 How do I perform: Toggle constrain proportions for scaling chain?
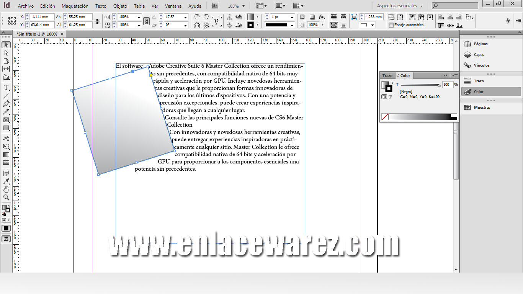click(x=146, y=21)
